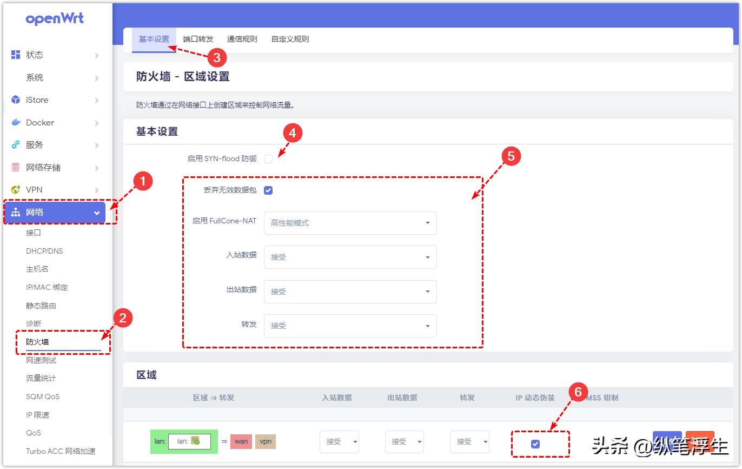Uncheck 丢弃无效数据包
The image size is (742, 469).
pyautogui.click(x=268, y=190)
